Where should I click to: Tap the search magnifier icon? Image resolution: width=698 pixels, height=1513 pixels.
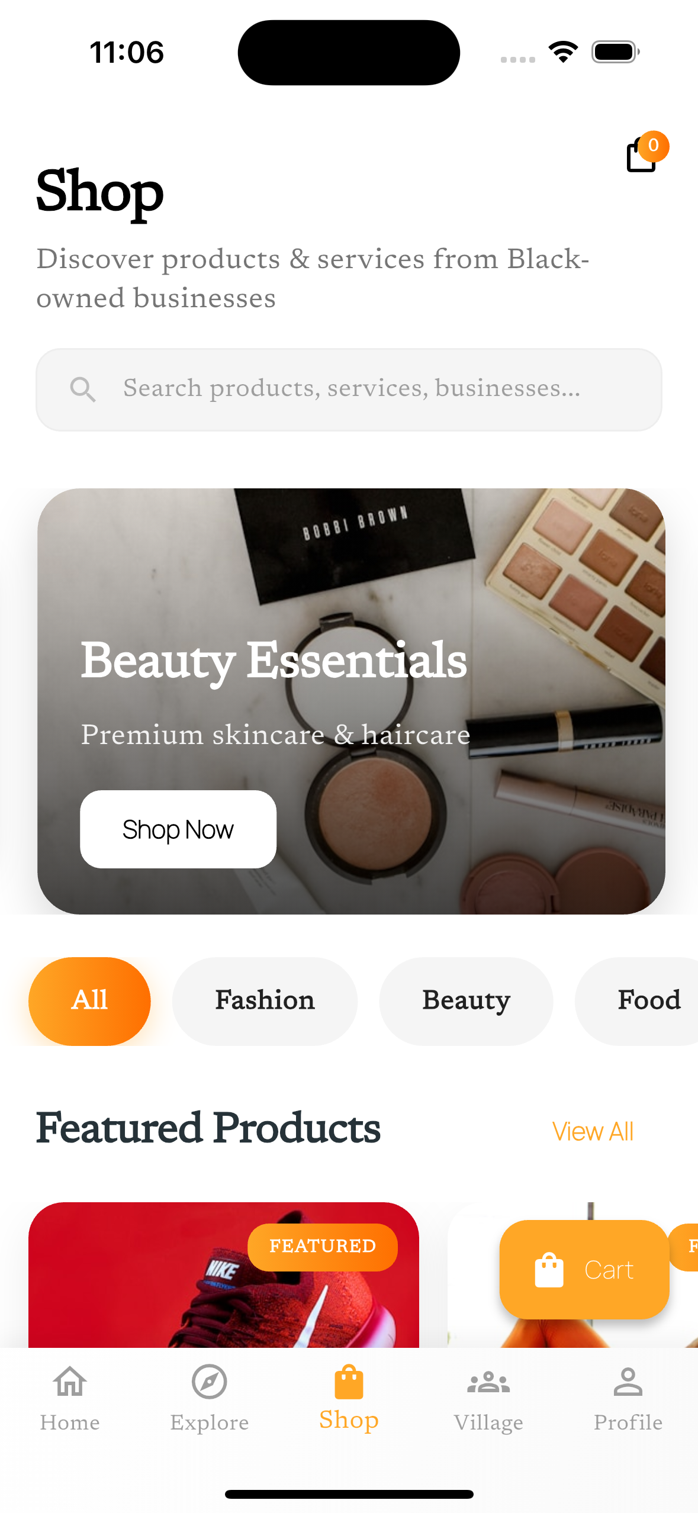[x=82, y=389]
